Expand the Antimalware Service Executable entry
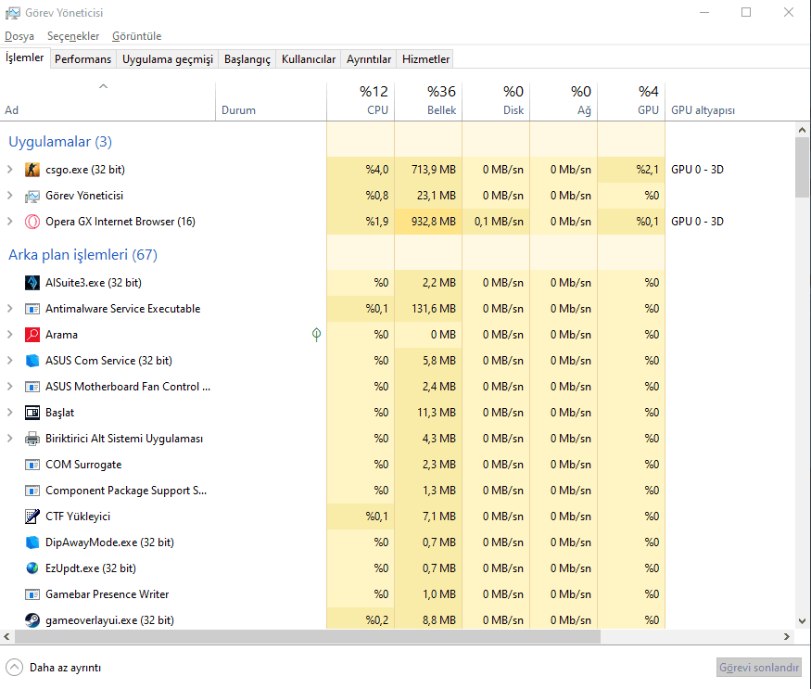 tap(10, 309)
